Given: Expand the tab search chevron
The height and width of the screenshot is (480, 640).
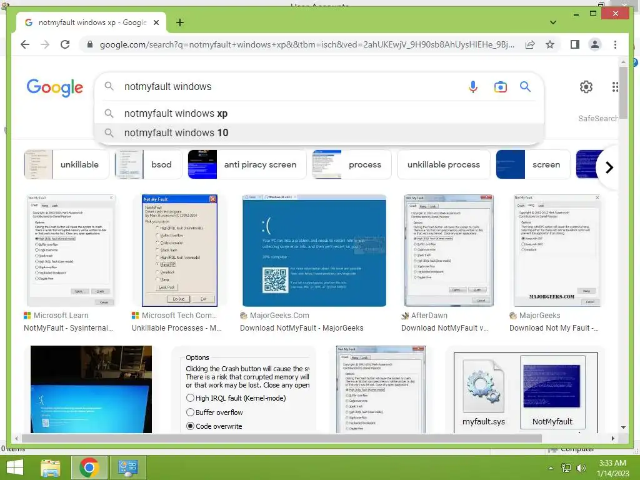Looking at the screenshot, I should click(x=553, y=22).
